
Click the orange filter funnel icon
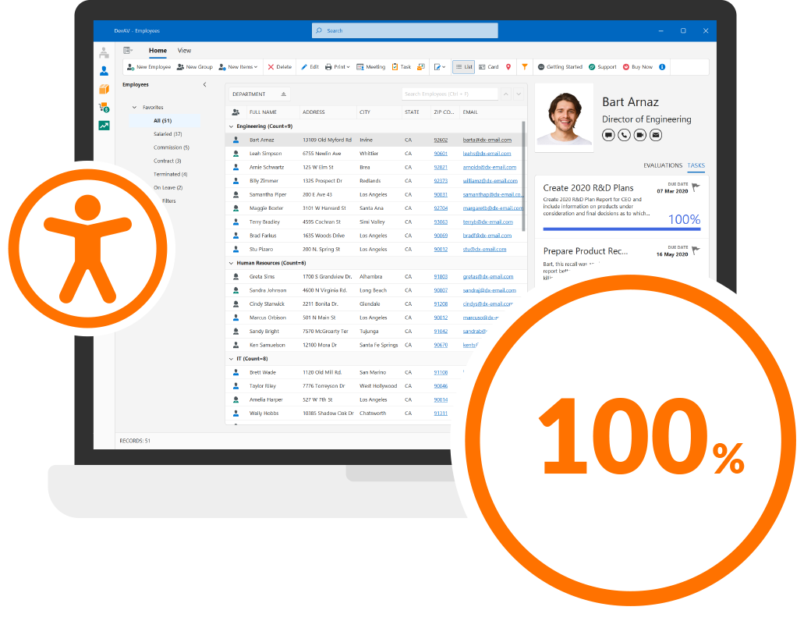pos(525,67)
